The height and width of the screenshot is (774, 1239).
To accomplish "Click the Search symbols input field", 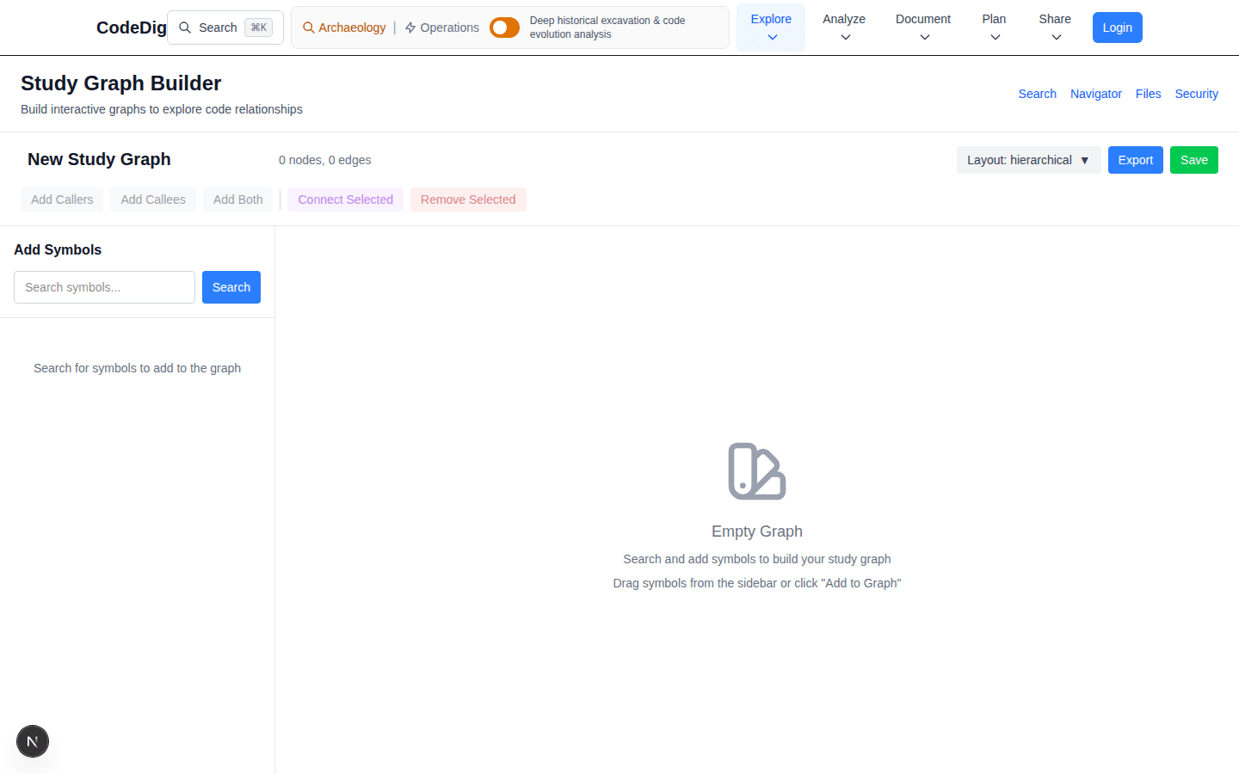I will click(103, 286).
